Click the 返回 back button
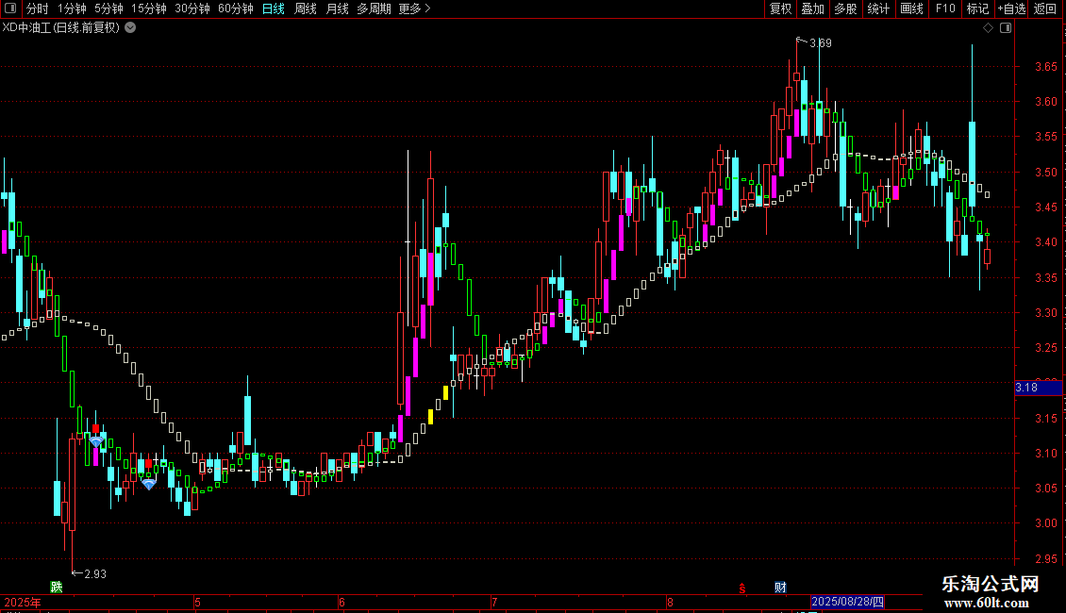Viewport: 1066px width, 613px height. (x=1045, y=8)
